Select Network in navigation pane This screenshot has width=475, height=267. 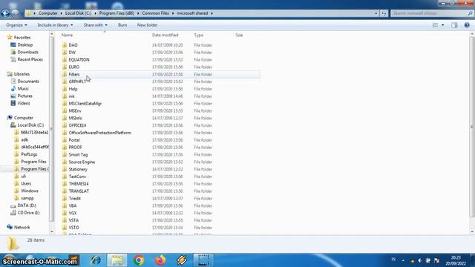coord(22,227)
